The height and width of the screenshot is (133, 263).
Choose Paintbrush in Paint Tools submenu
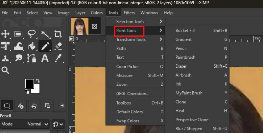(x=197, y=57)
